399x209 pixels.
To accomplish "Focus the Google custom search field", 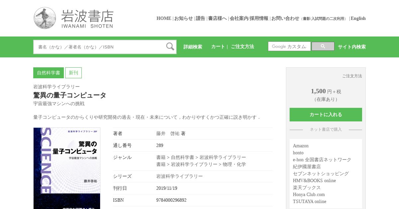I will pos(289,46).
